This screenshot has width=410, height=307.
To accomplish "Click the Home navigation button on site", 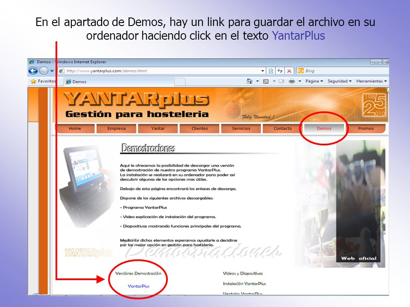I will pos(75,128).
